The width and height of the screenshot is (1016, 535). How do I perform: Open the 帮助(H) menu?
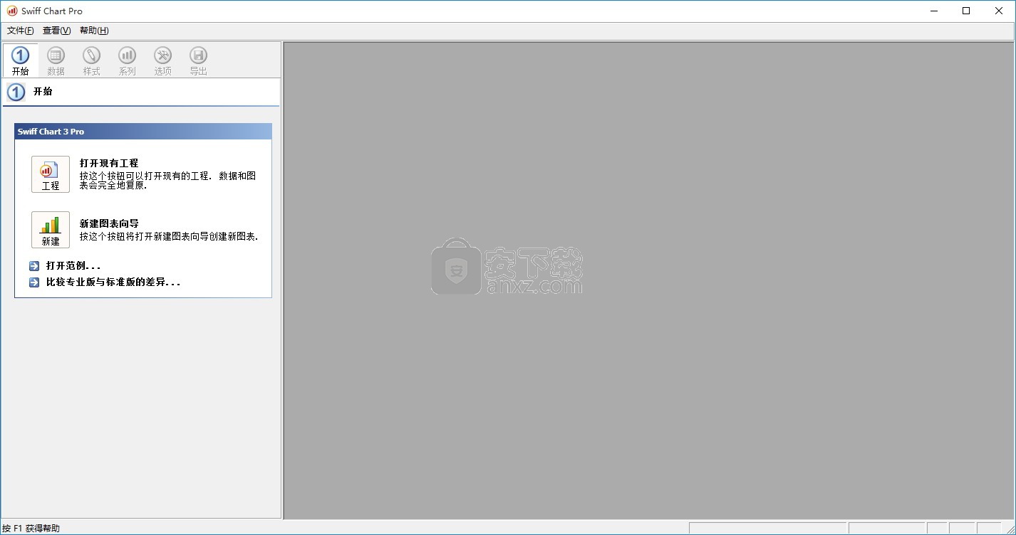(94, 31)
